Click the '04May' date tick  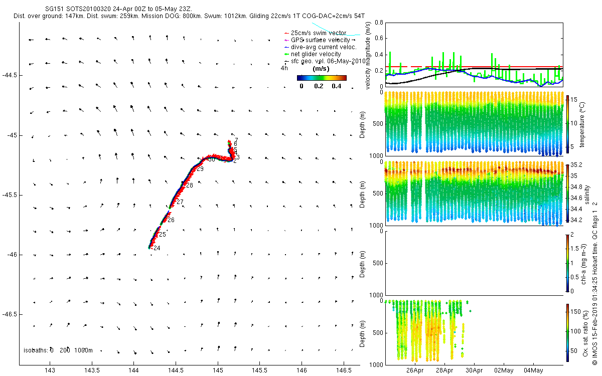(x=533, y=370)
